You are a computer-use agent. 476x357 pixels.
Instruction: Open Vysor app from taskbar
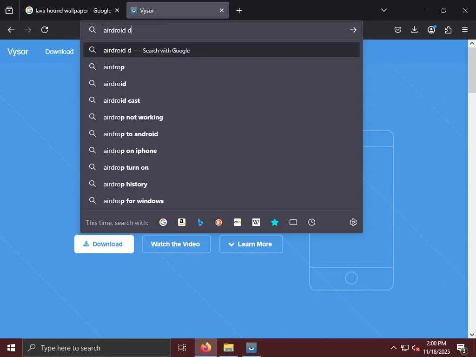click(x=251, y=348)
